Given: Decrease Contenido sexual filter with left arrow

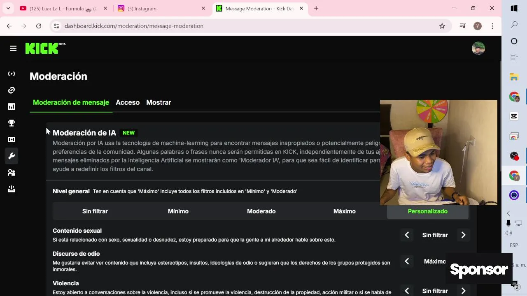Looking at the screenshot, I should [407, 235].
